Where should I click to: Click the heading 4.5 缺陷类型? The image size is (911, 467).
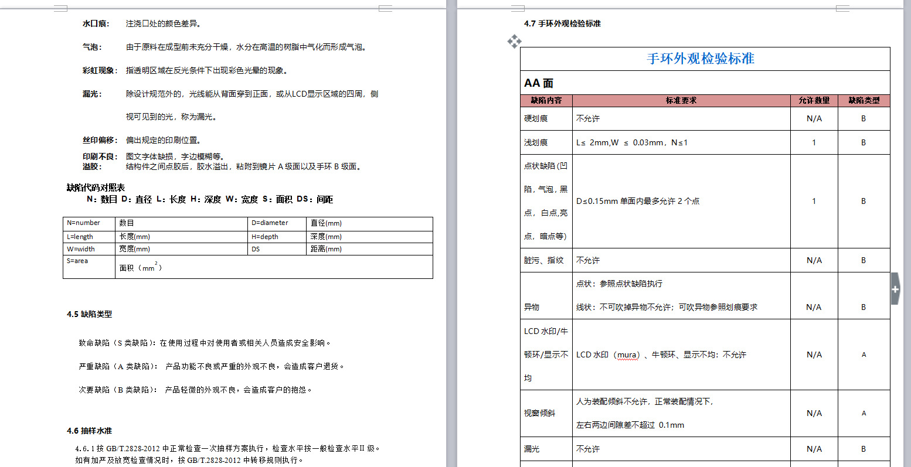click(x=89, y=315)
